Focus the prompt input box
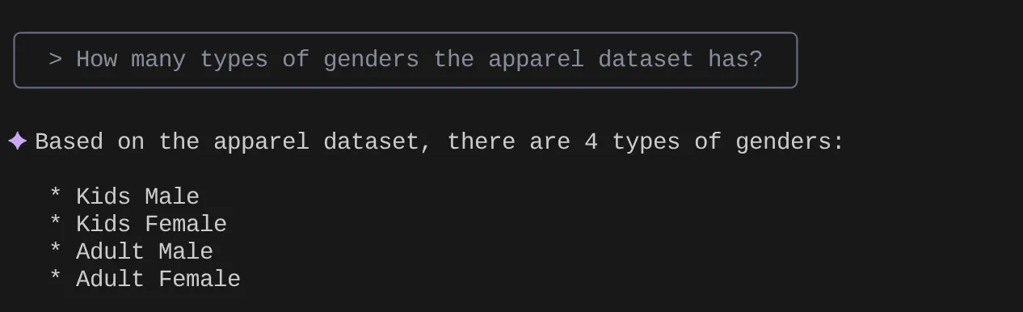Image resolution: width=1023 pixels, height=312 pixels. tap(406, 60)
